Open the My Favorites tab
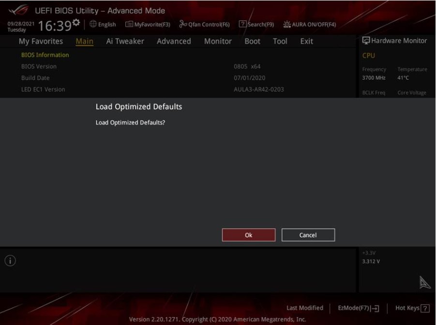The image size is (436, 325). [41, 42]
